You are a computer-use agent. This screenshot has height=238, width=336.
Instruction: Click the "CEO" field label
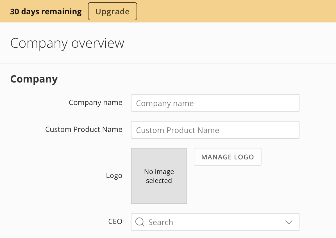point(115,221)
